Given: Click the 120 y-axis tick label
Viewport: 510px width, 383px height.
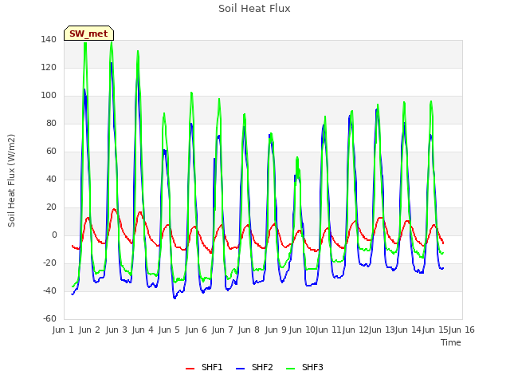Looking at the screenshot, I should (x=49, y=68).
